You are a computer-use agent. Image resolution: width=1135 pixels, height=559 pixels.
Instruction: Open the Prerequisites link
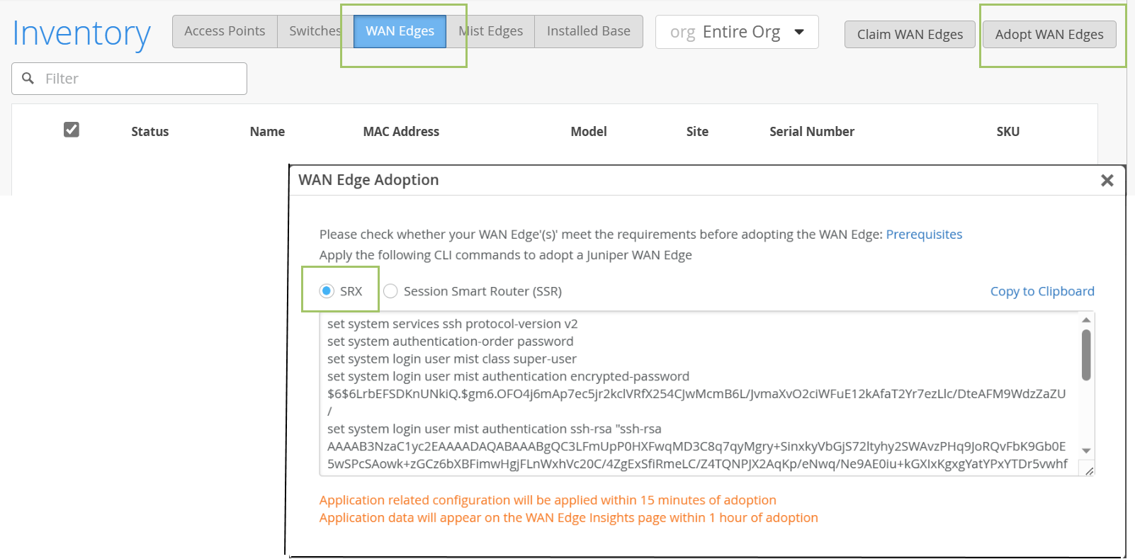(924, 235)
